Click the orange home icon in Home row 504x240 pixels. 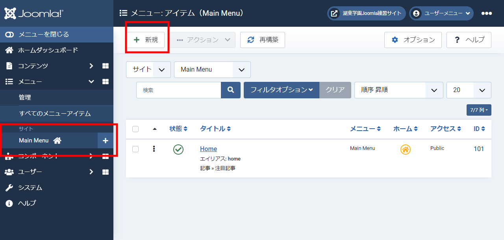[x=405, y=150]
